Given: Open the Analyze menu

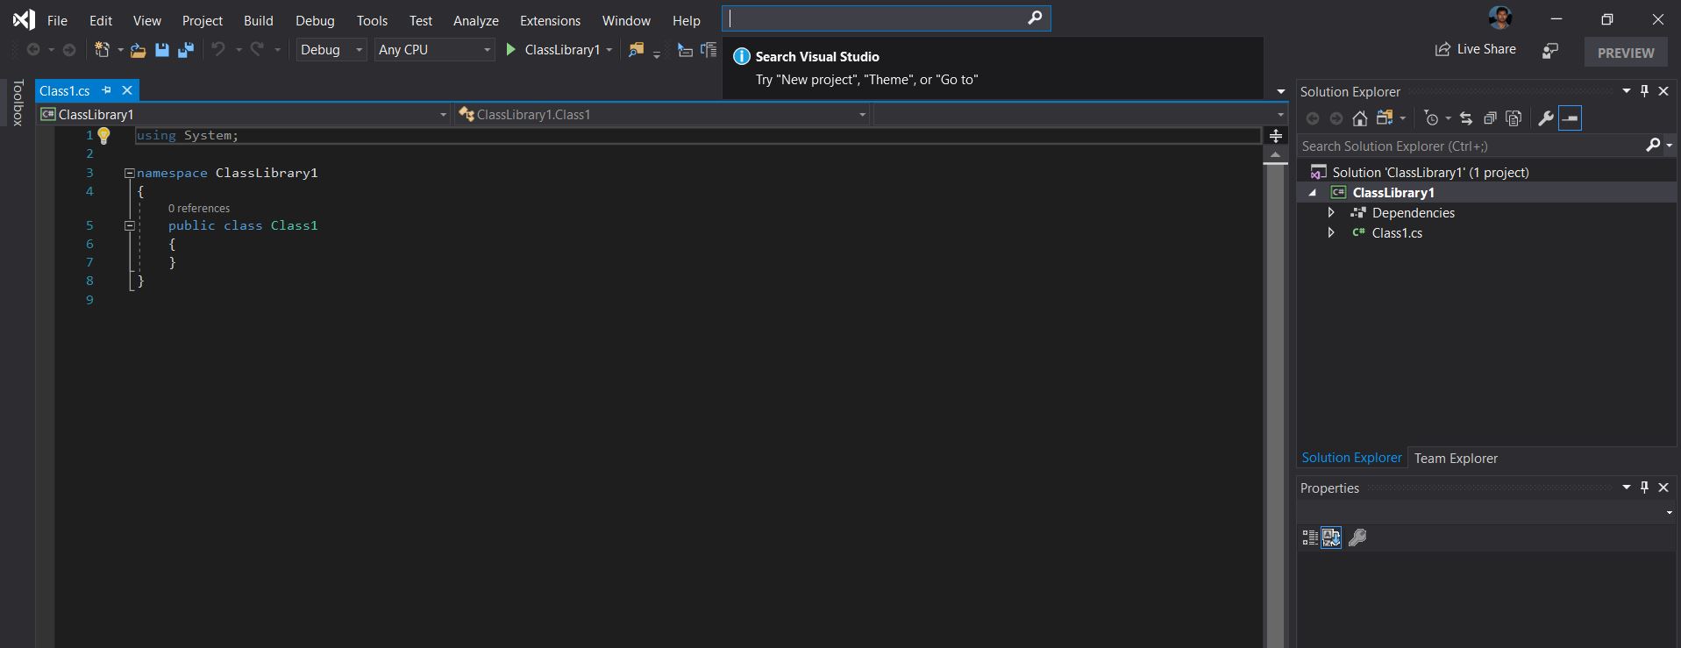Looking at the screenshot, I should 475,20.
